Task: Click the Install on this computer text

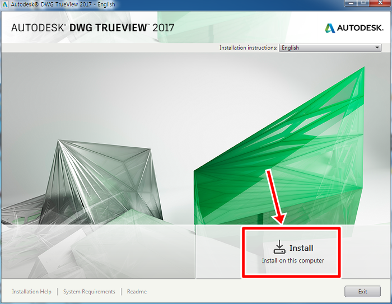Action: click(x=293, y=260)
